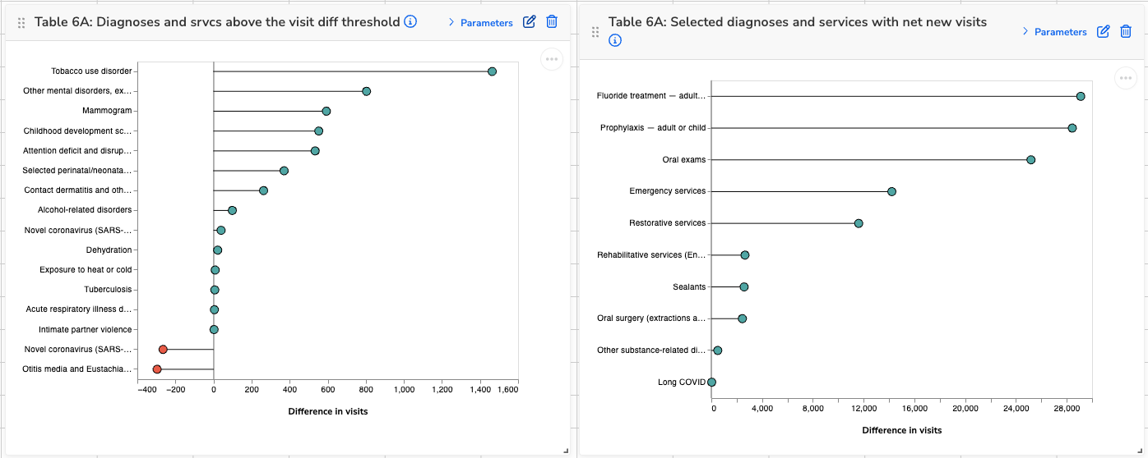Click the Long COVID data point
This screenshot has width=1148, height=458.
coord(712,382)
